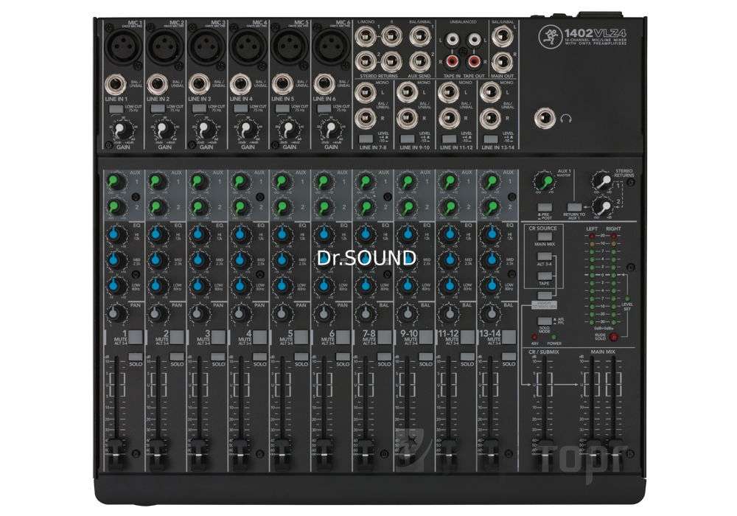Click the Main Mix left fader
The width and height of the screenshot is (737, 516).
click(593, 454)
